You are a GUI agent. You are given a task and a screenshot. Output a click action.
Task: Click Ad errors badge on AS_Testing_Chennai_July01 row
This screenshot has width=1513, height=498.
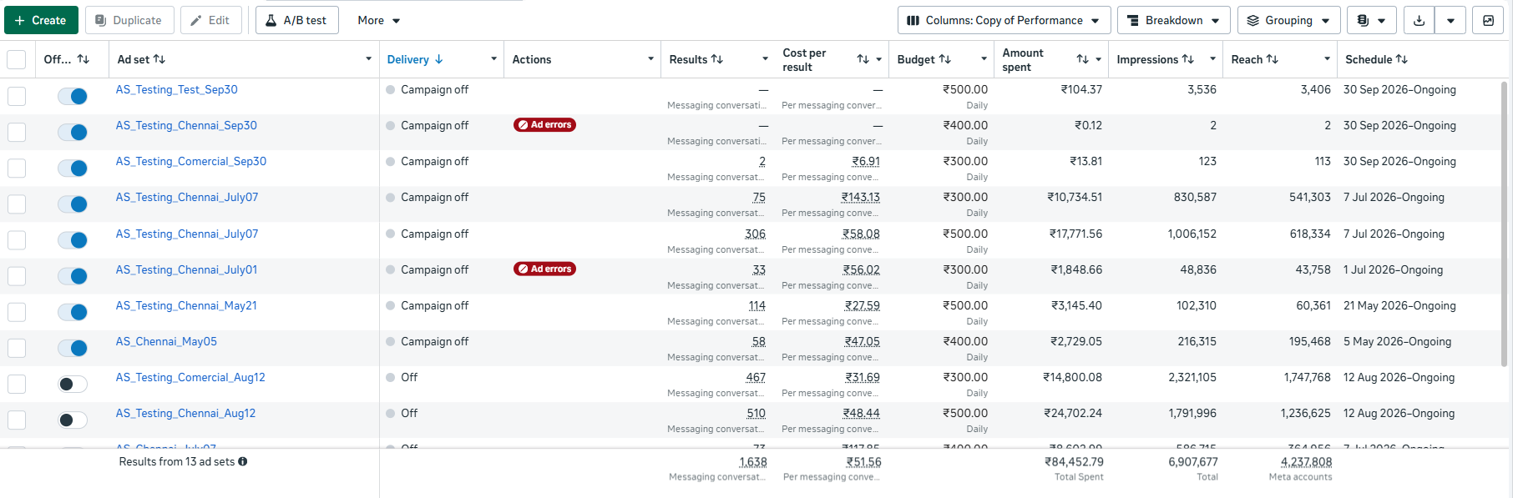pos(544,269)
